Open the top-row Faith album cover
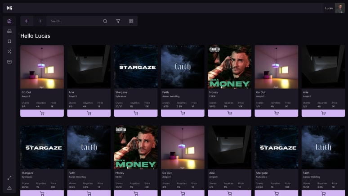The image size is (348, 196). tap(183, 67)
